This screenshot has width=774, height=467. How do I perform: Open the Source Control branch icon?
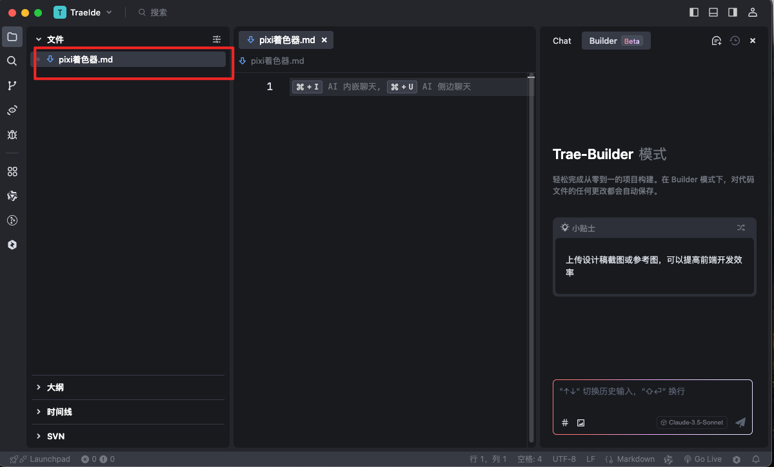[x=12, y=86]
